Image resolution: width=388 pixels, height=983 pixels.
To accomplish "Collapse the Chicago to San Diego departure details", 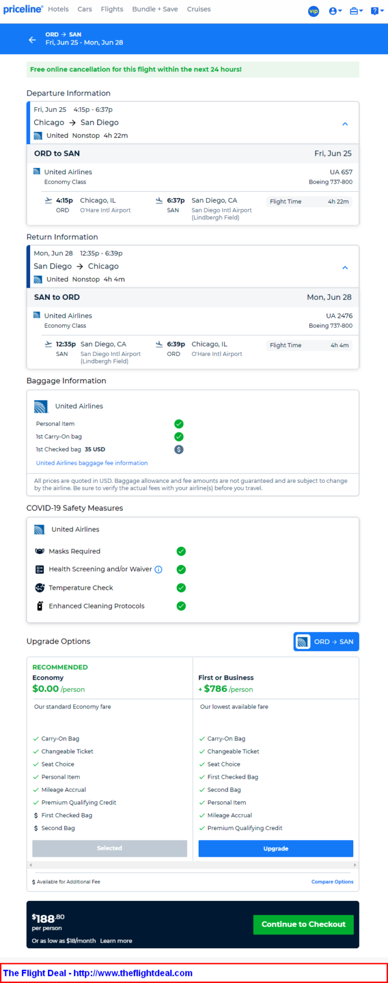I will point(345,124).
